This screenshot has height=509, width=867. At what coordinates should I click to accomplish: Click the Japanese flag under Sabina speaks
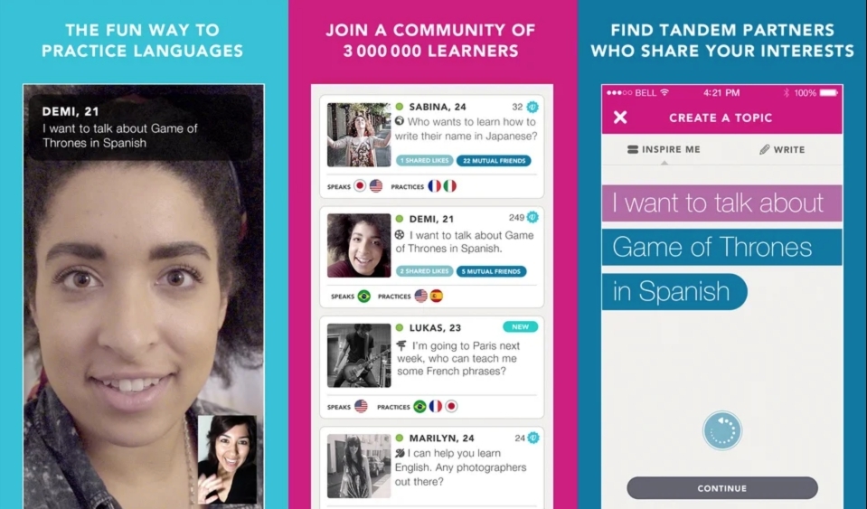(x=360, y=185)
